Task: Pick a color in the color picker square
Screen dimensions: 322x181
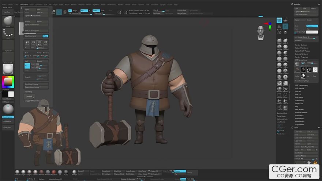Action: click(x=7, y=82)
